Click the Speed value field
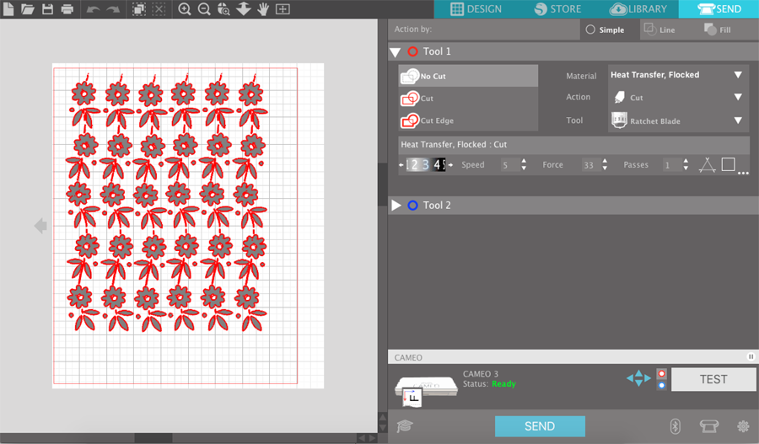The height and width of the screenshot is (444, 759). point(509,165)
